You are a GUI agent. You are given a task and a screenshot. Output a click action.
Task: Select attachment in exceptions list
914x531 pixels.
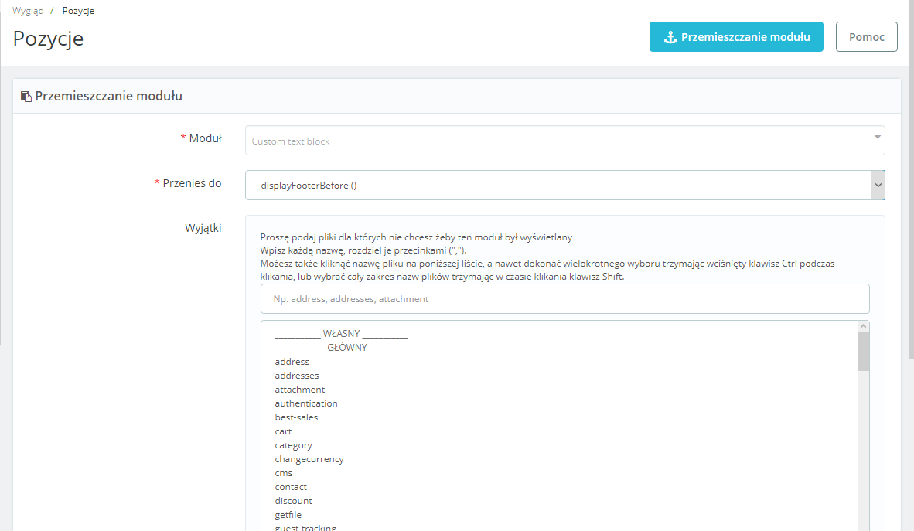pos(299,390)
